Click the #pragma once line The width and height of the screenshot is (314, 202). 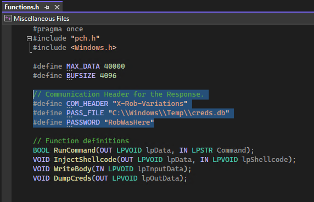point(58,29)
